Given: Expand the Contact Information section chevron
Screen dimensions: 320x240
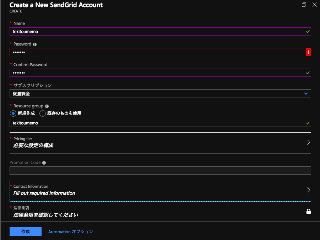Looking at the screenshot, I should [x=308, y=190].
